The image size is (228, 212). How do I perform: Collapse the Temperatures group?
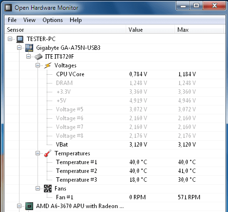(38, 153)
